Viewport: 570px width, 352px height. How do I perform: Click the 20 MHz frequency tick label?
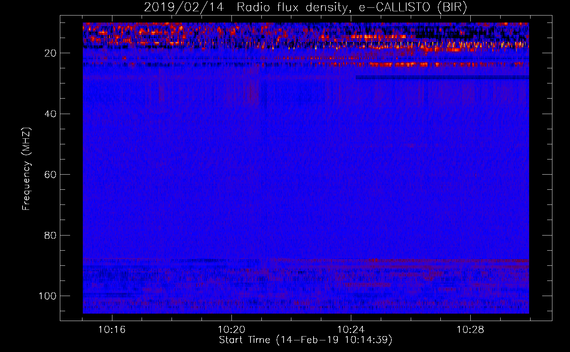tap(51, 53)
